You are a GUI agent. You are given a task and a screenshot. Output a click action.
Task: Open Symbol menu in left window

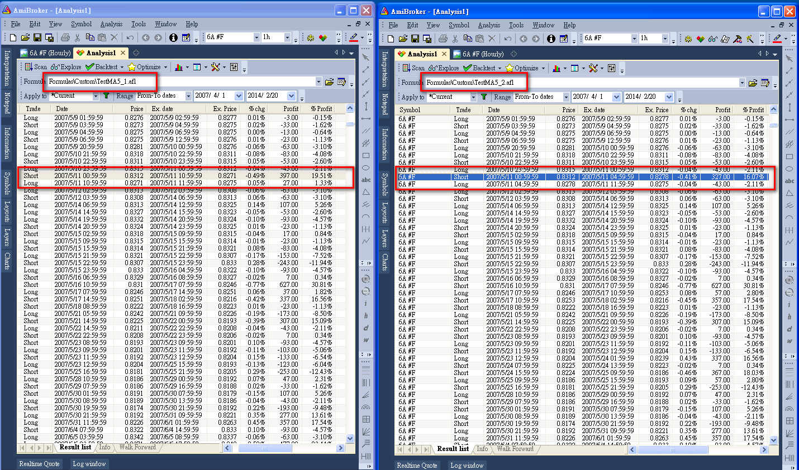[x=81, y=24]
